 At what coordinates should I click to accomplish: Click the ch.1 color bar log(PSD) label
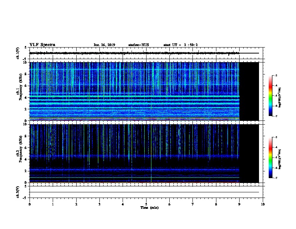(x=280, y=98)
